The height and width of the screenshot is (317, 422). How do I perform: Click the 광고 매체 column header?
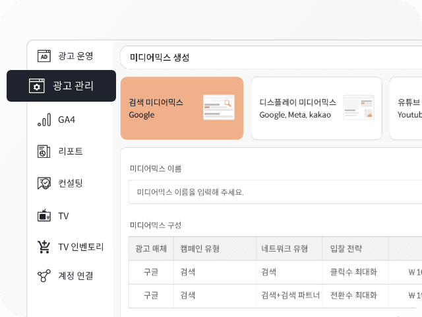click(151, 248)
